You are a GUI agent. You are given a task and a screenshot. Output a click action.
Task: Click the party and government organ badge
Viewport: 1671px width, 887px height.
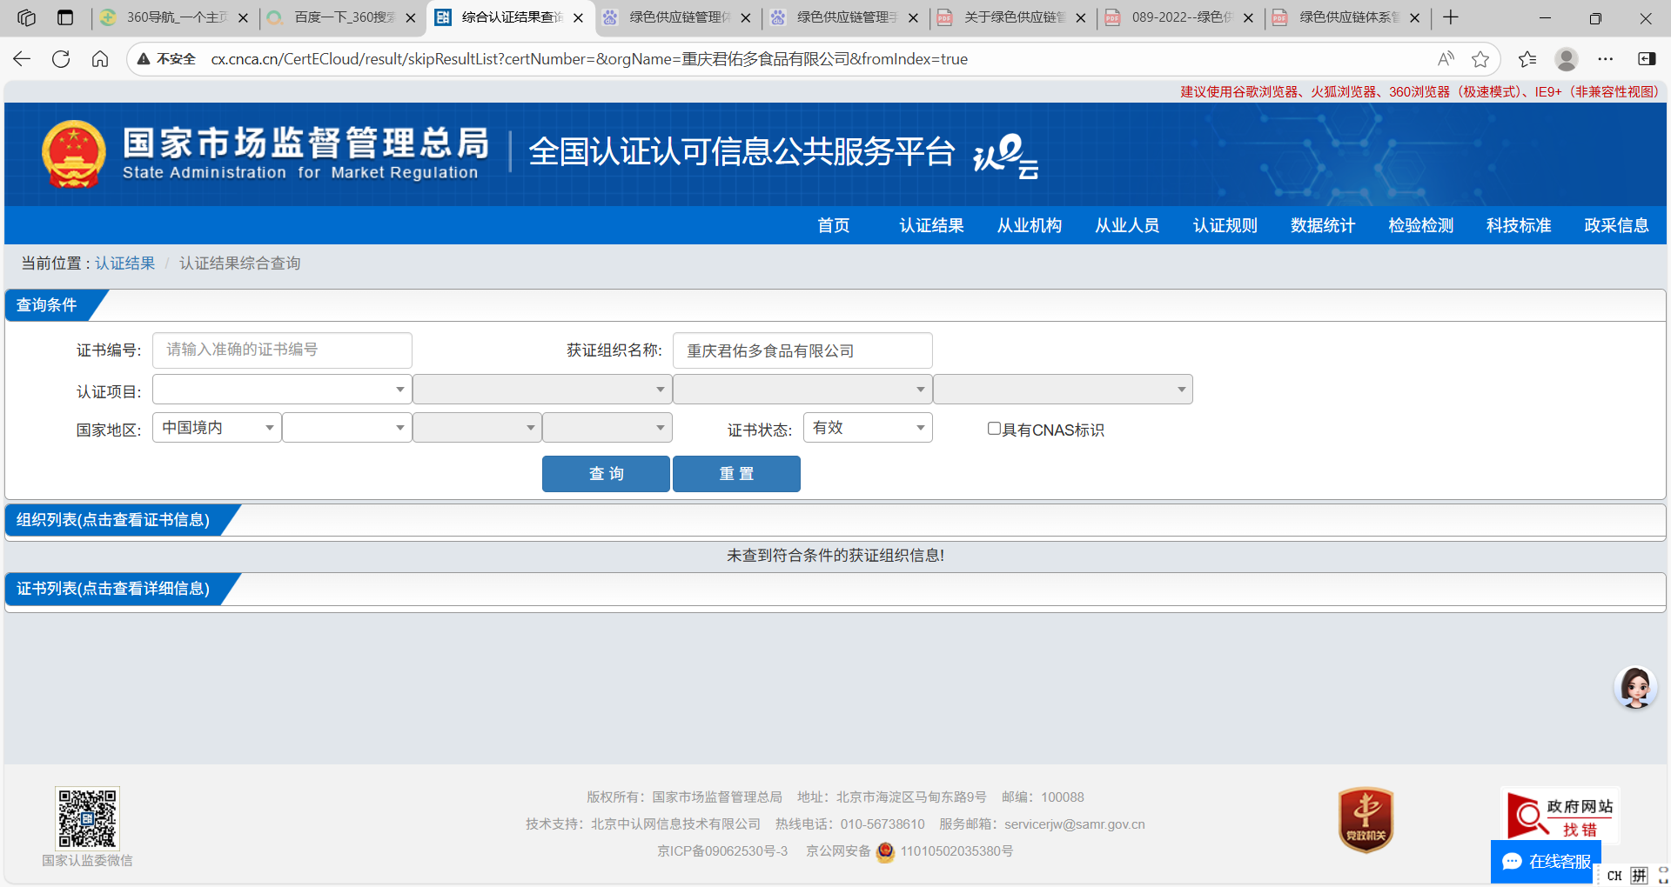[x=1366, y=820]
